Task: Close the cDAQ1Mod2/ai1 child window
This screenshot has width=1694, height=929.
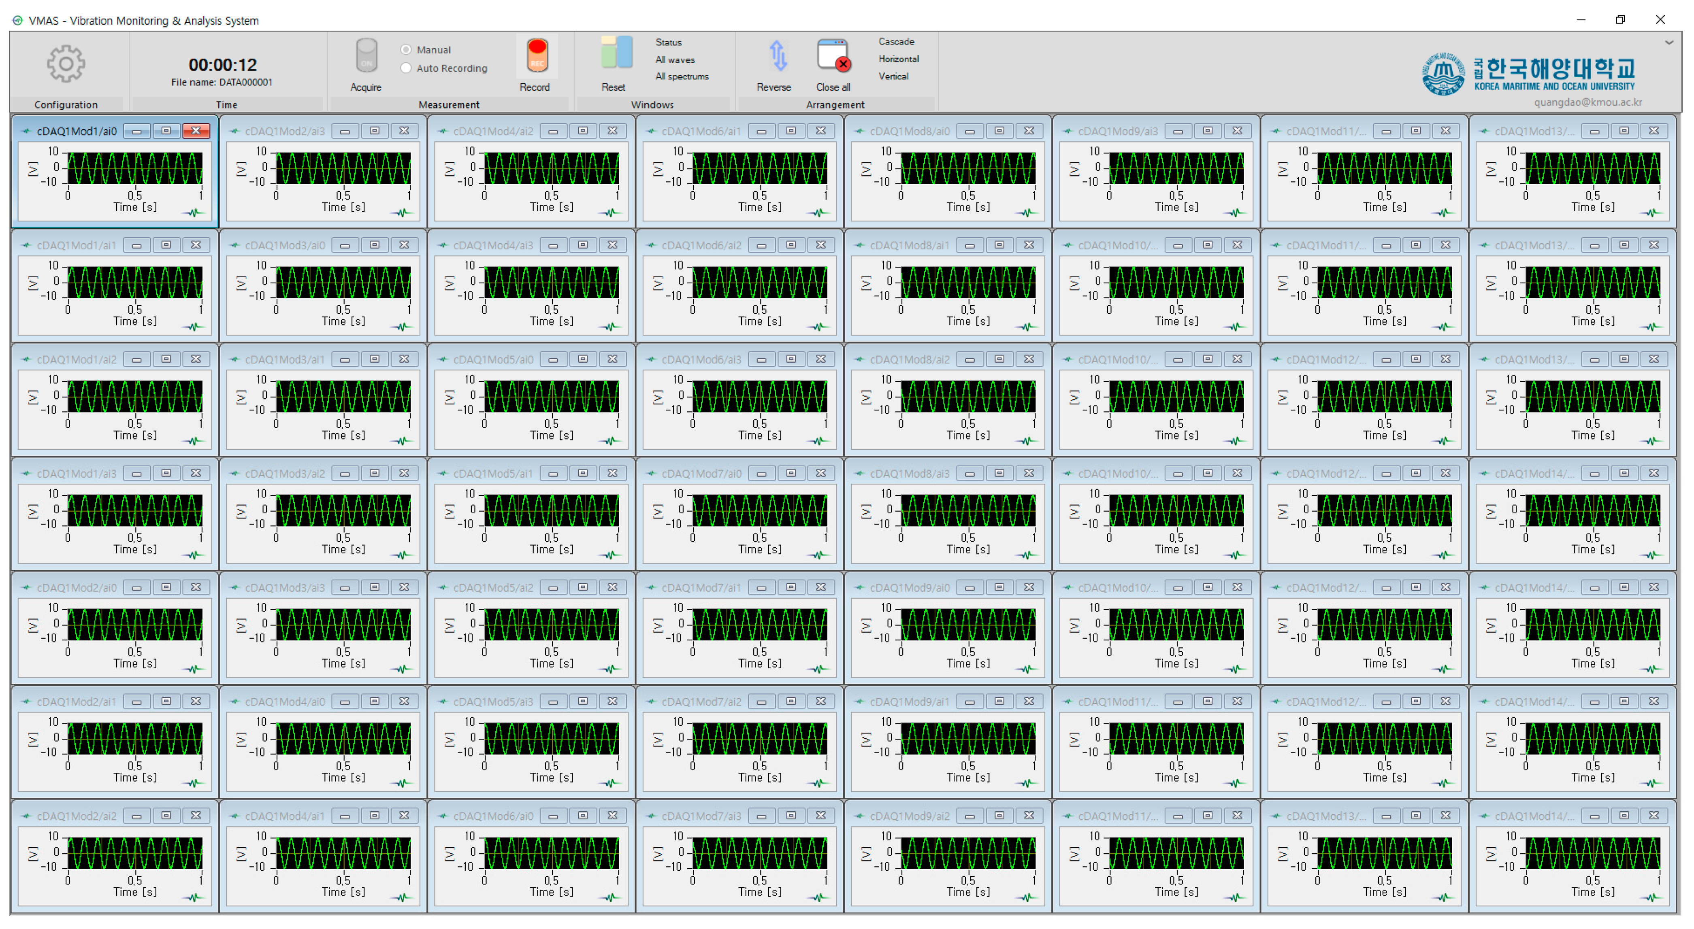Action: (x=196, y=702)
